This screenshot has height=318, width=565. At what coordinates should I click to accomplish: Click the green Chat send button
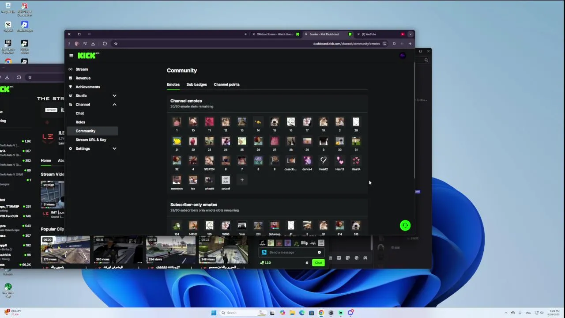click(318, 263)
